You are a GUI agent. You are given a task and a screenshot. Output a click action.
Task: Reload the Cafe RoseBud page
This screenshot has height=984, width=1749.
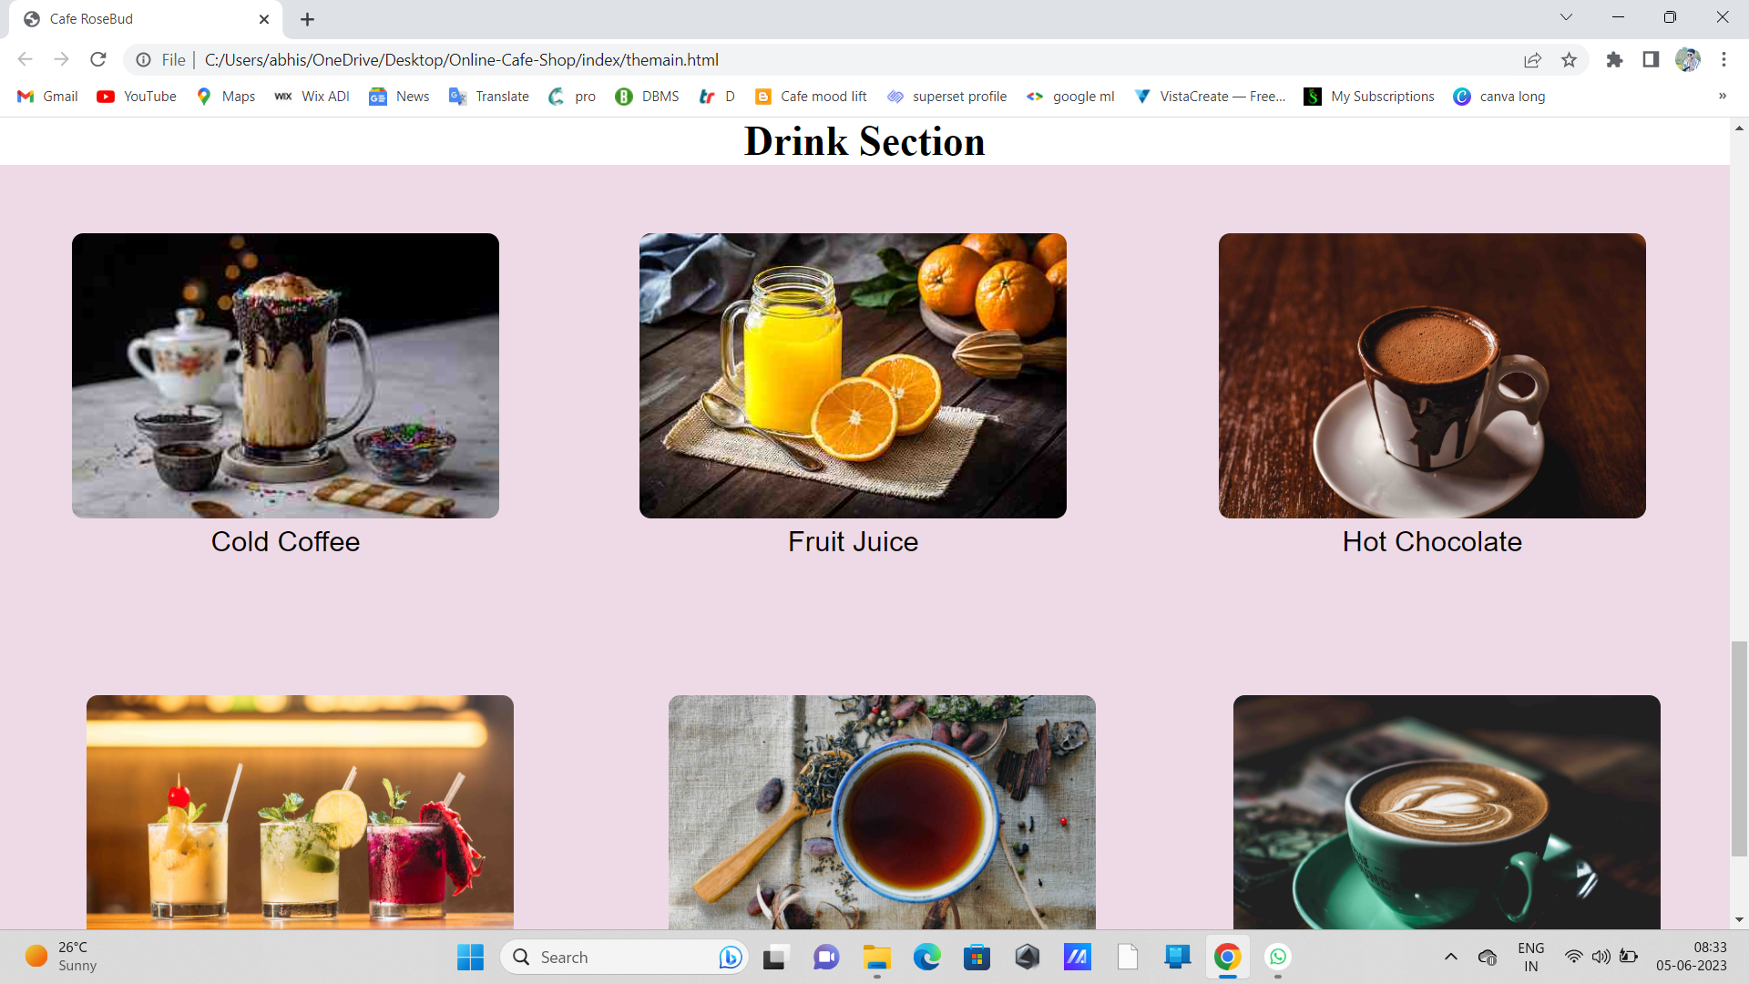pos(97,59)
